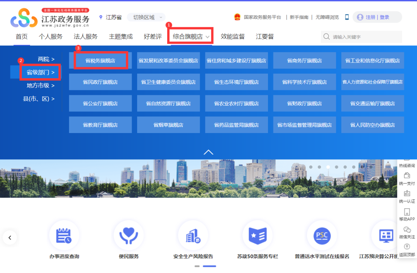
Task: Click the 统一支付 sidebar icon
Action: 407,175
